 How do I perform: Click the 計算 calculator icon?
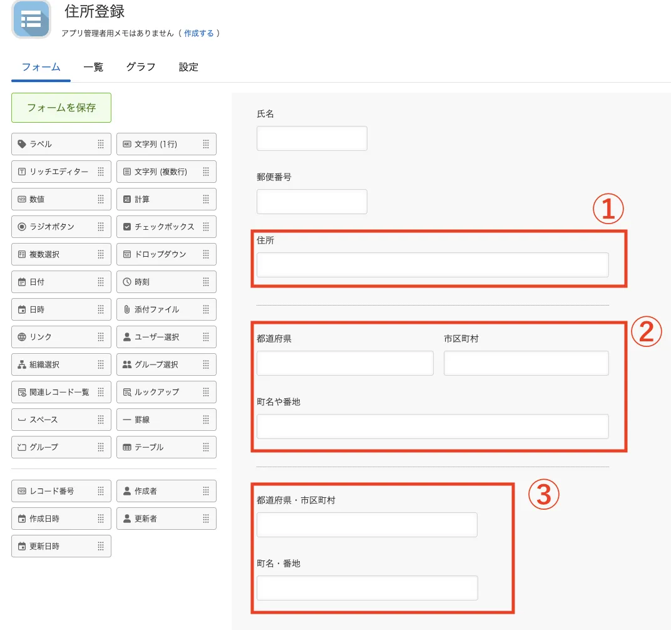127,199
